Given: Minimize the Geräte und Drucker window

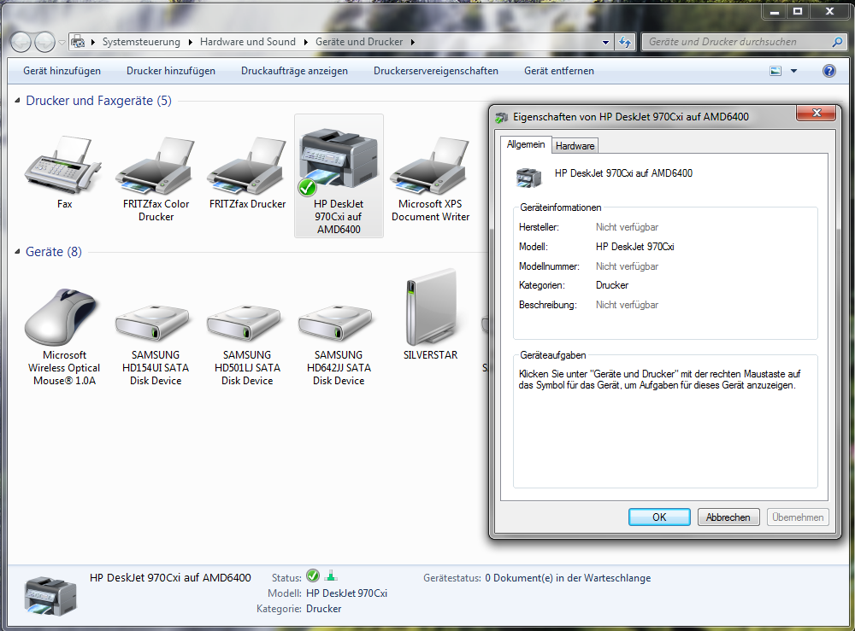Looking at the screenshot, I should click(x=775, y=11).
